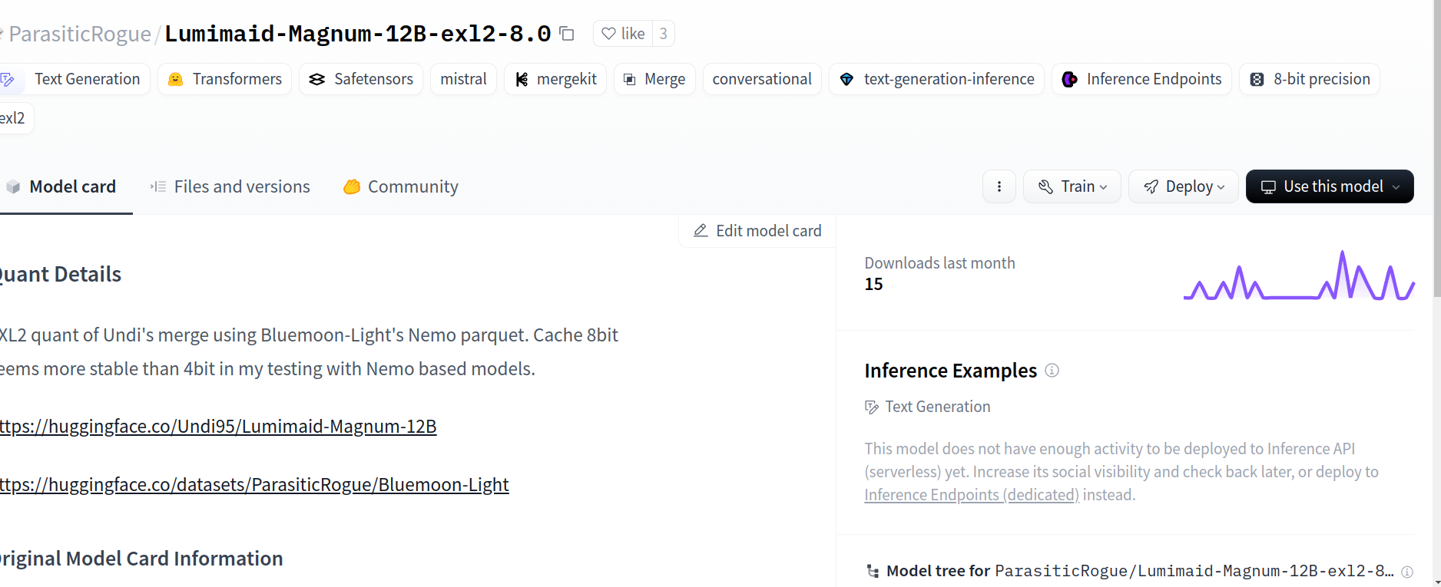1441x587 pixels.
Task: Select the mistral tag
Action: click(x=463, y=79)
